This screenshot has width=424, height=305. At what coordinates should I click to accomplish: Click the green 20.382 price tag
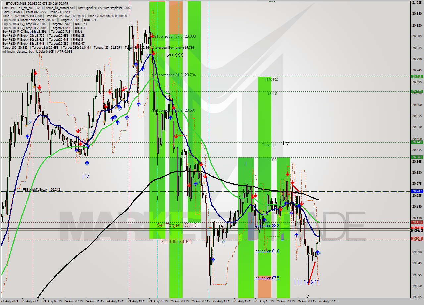[x=417, y=157]
